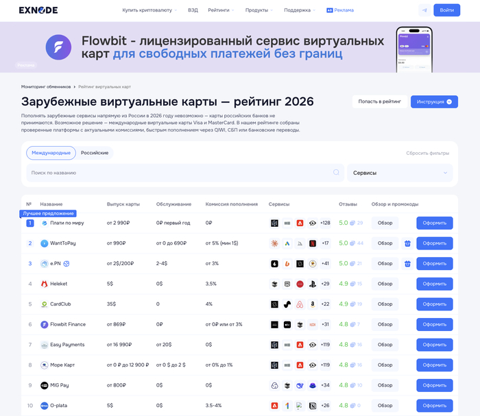This screenshot has width=480, height=416.
Task: Click Оформить for O-plata
Action: [434, 406]
